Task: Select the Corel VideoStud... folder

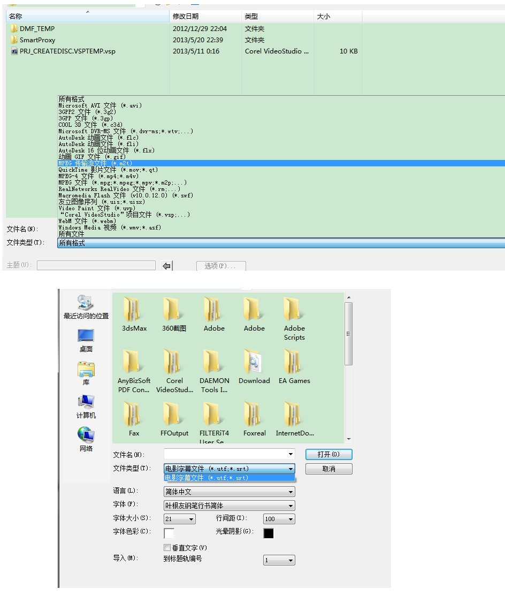Action: coord(174,371)
